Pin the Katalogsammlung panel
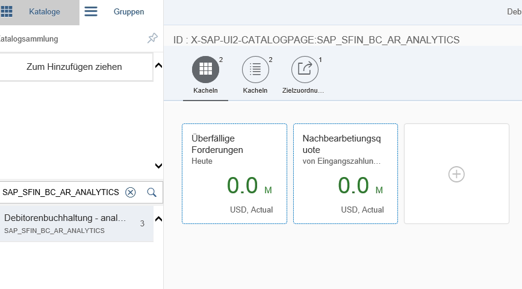The image size is (522, 289). [152, 39]
